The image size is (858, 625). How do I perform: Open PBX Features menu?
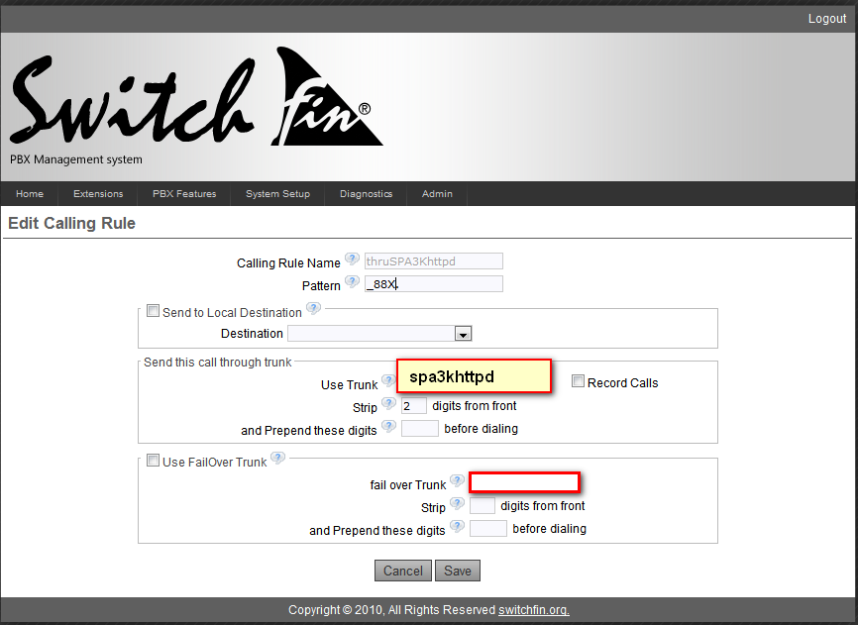pyautogui.click(x=184, y=194)
